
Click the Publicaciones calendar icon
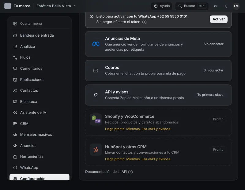pyautogui.click(x=15, y=80)
